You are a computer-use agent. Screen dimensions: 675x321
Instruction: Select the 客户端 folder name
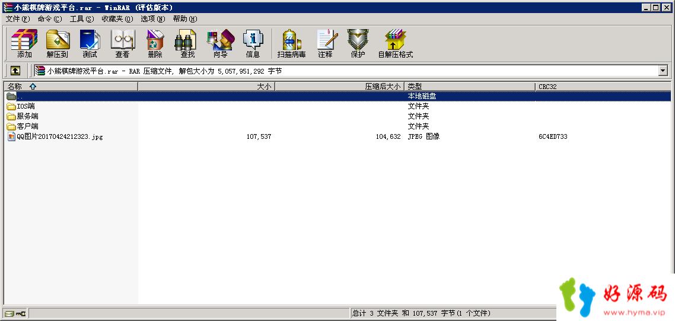pyautogui.click(x=27, y=126)
